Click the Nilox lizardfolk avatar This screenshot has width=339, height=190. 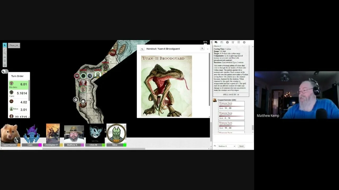coord(116,134)
